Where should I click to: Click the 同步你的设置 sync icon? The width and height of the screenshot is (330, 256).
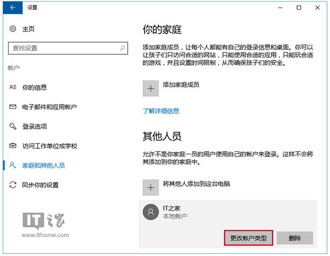point(13,185)
